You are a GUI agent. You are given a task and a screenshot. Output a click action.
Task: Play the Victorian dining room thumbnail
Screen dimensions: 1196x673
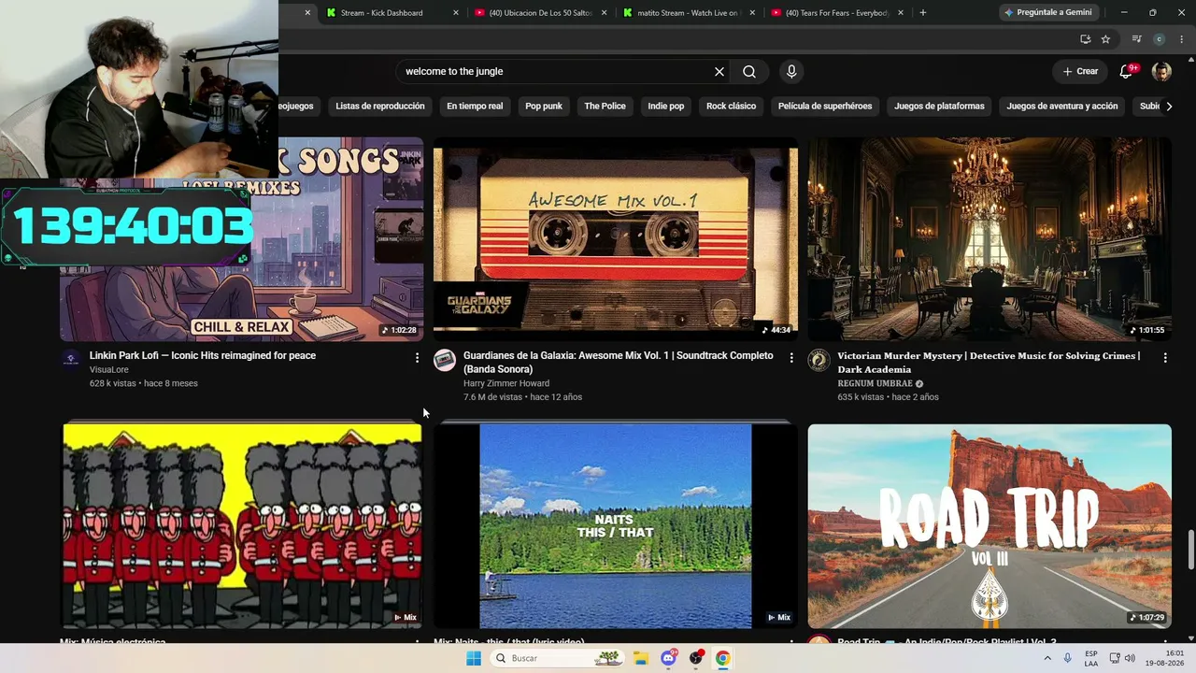point(990,239)
